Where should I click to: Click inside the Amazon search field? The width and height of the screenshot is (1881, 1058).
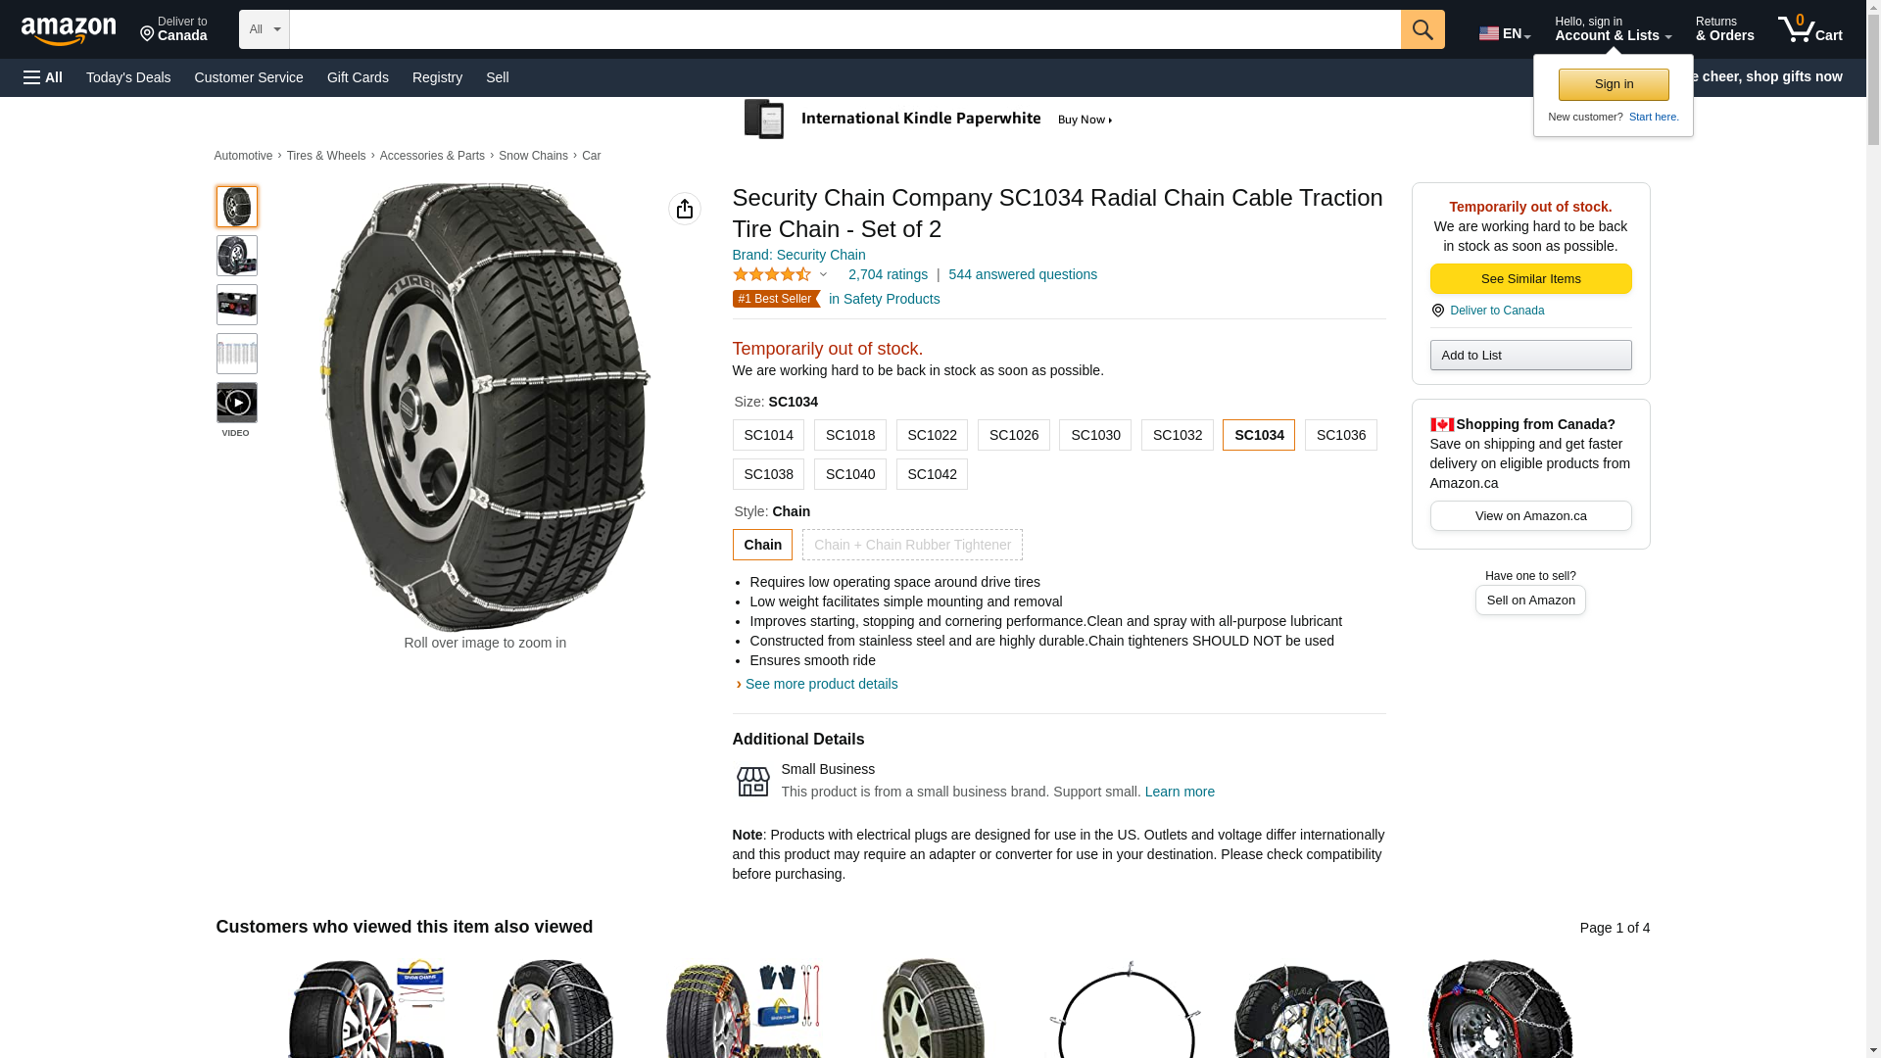pos(844,29)
